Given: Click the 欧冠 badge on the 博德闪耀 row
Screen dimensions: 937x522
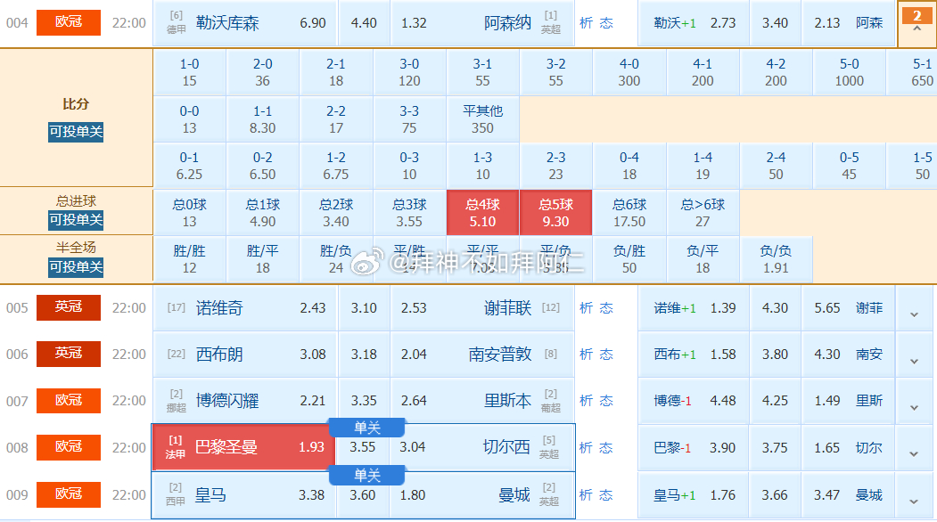Looking at the screenshot, I should pos(68,401).
